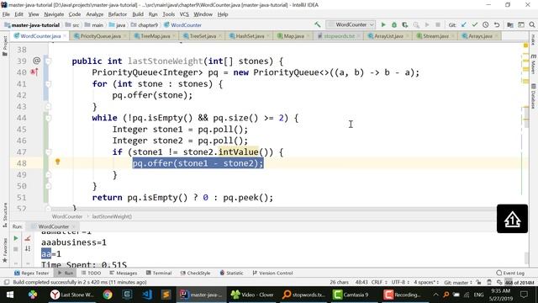Open the Favorites side panel
Screen dimensions: 538x303
click(x=5, y=251)
